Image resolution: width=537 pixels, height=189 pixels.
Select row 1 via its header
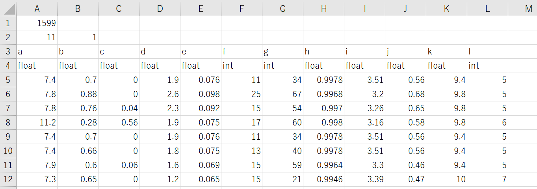(x=8, y=23)
